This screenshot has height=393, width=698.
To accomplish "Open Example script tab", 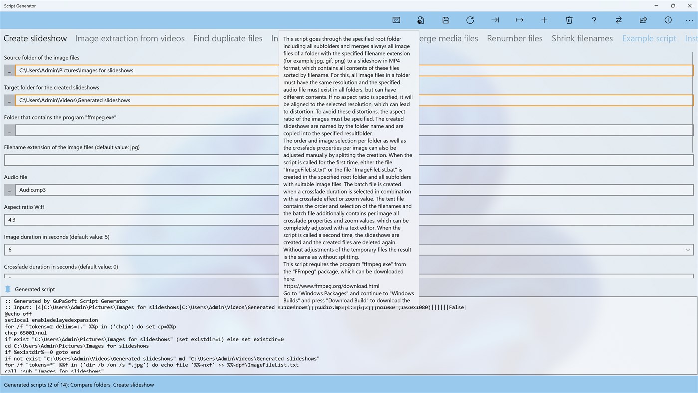I will [x=649, y=38].
